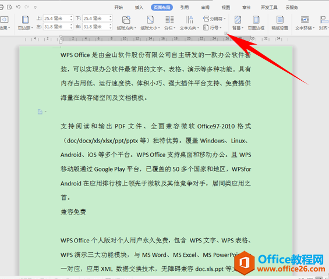The image size is (329, 279).
Task: Expand the 文字环绕 dropdown
Action: coord(314,28)
